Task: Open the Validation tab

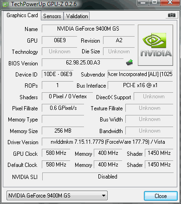Action: 77,16
